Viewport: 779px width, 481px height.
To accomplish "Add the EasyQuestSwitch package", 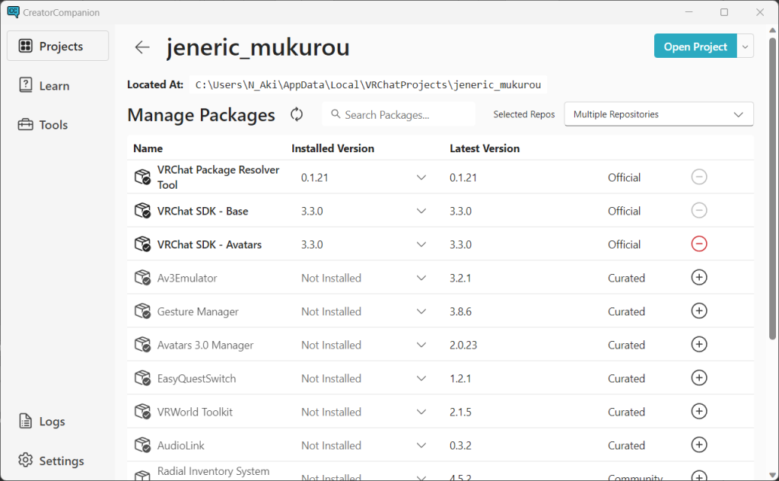I will [699, 378].
